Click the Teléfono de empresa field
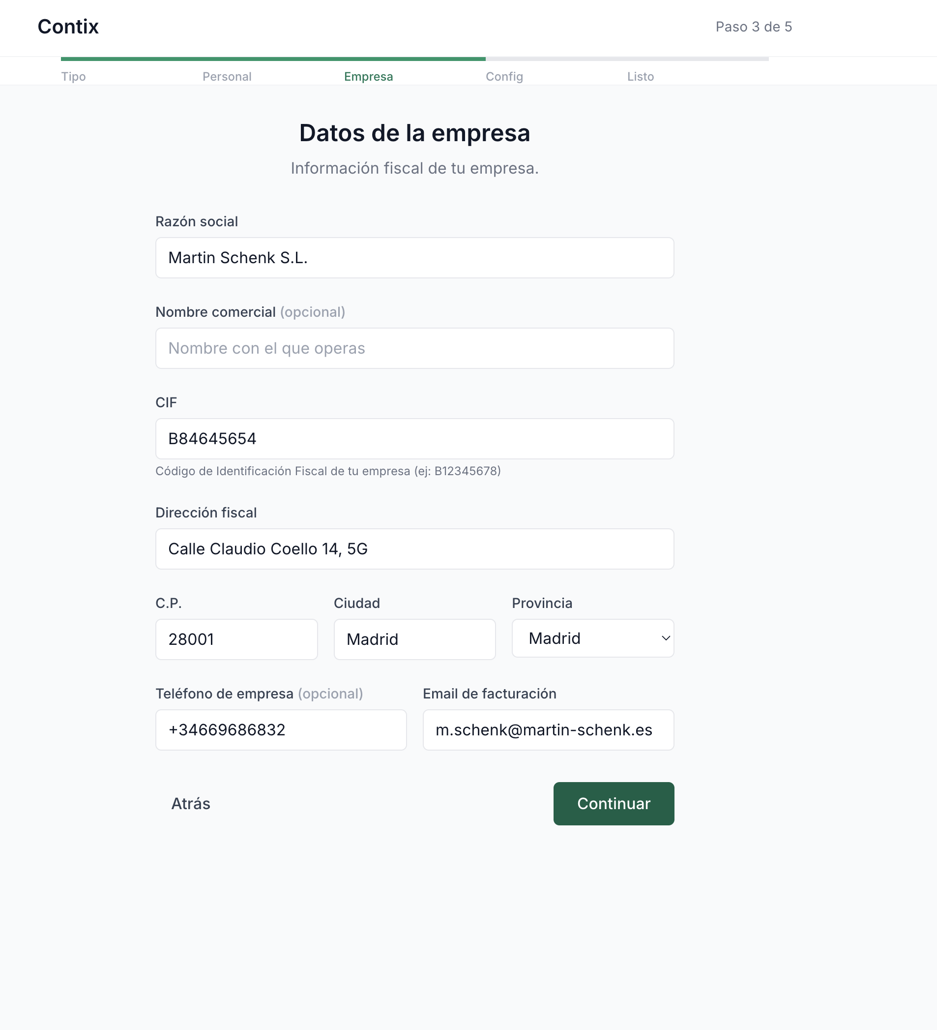The image size is (937, 1030). (x=281, y=729)
